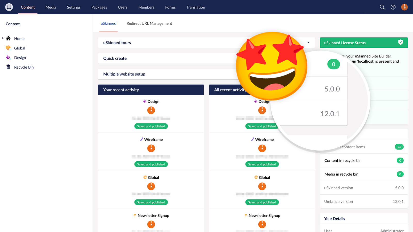413x232 pixels.
Task: Open the Packages section
Action: (99, 7)
